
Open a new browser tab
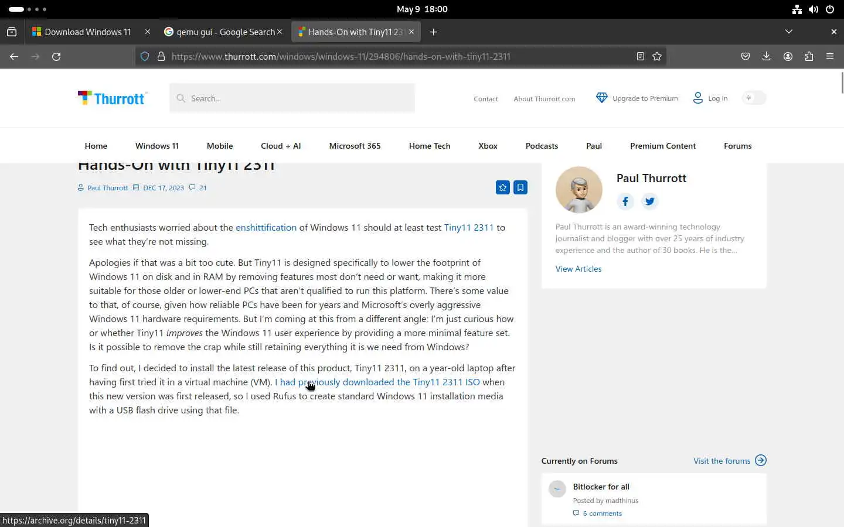[433, 32]
